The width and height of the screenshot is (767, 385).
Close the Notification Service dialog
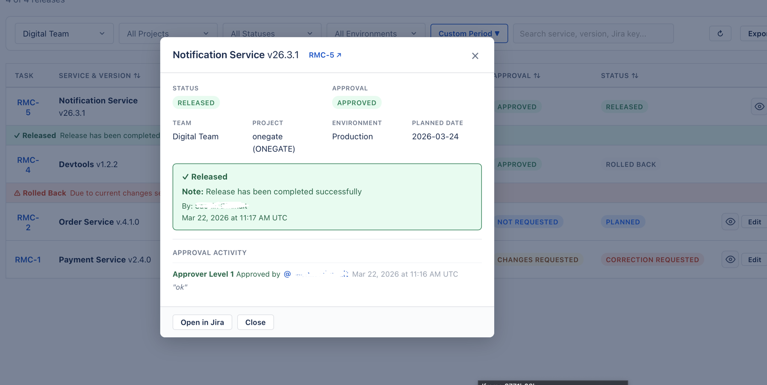click(255, 322)
